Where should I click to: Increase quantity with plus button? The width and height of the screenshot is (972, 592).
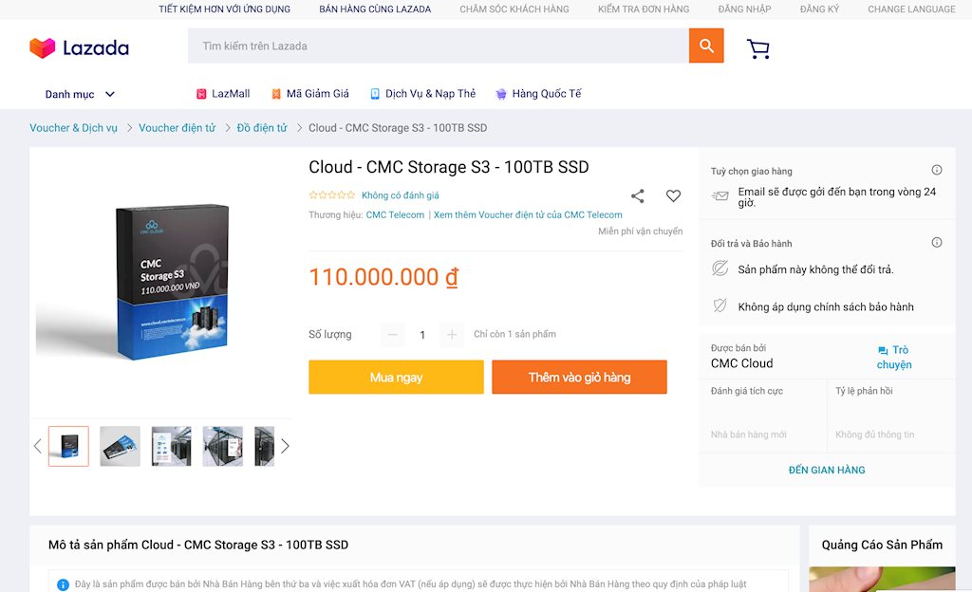[x=452, y=334]
